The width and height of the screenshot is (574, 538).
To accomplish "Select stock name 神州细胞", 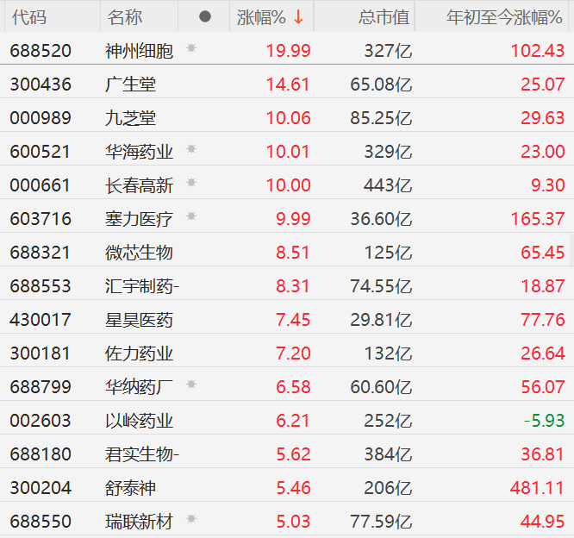I will coord(139,51).
